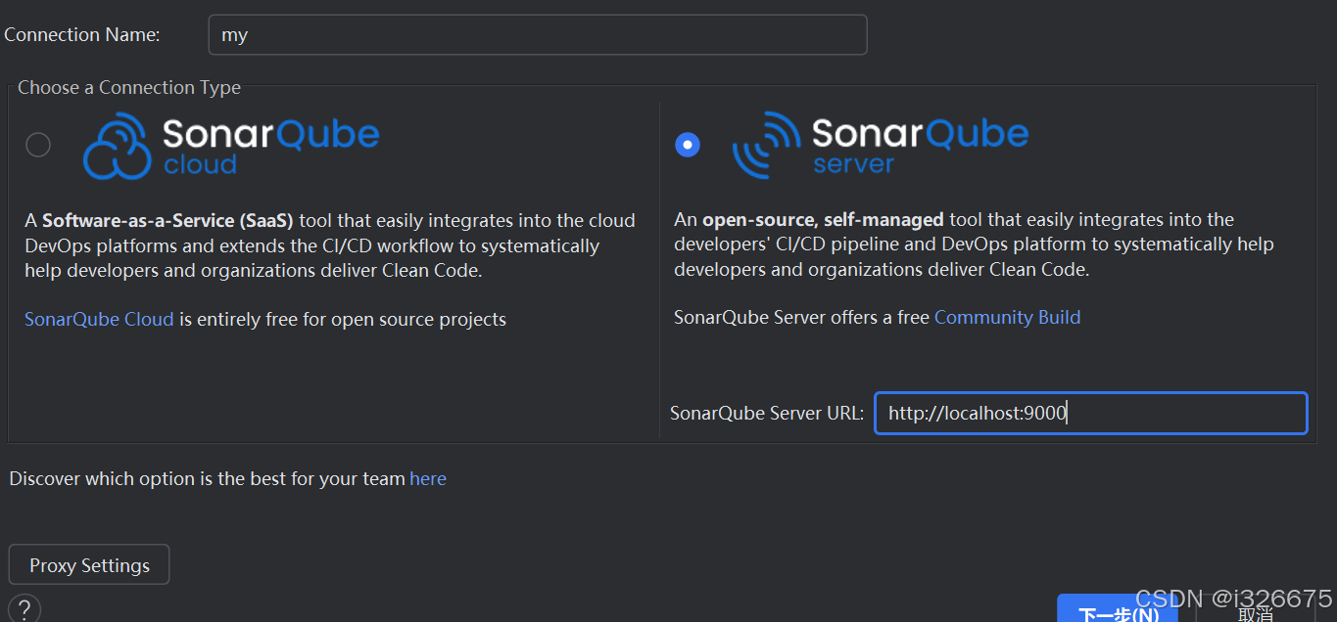
Task: Click the SonarQube Cloud logo
Action: 231,146
